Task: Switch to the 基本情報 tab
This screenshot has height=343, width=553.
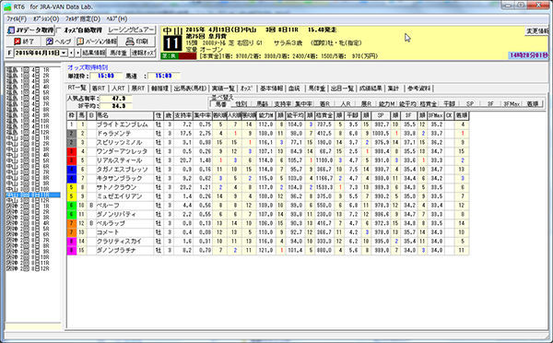Action: 271,89
